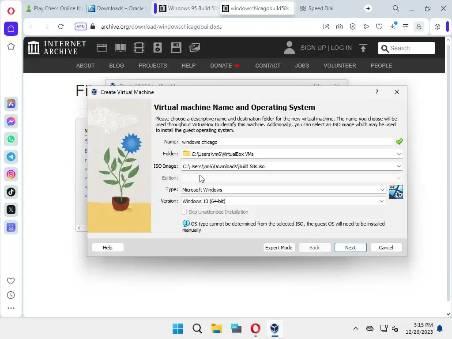
Task: Open the Opera home sidebar icon
Action: point(11,29)
